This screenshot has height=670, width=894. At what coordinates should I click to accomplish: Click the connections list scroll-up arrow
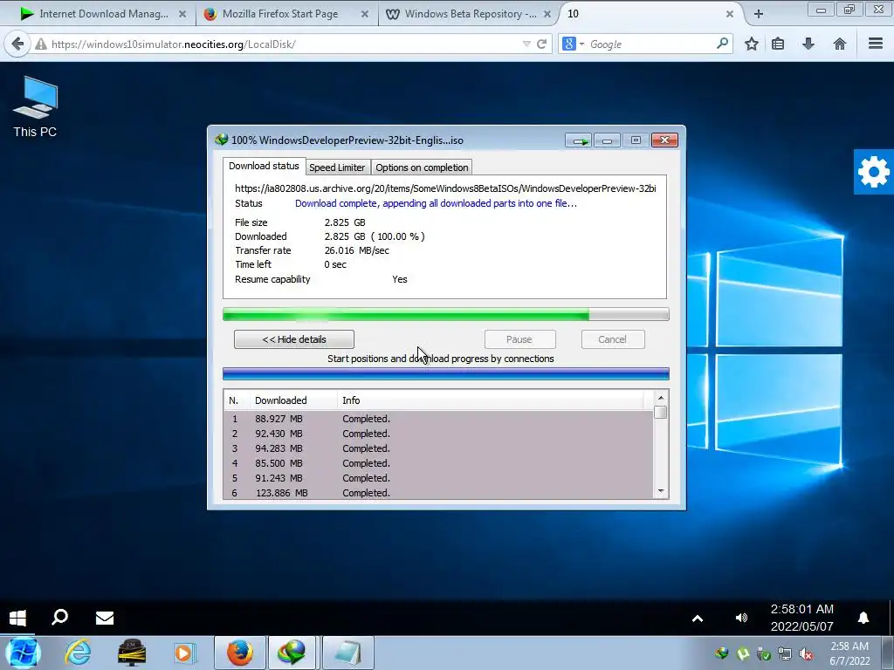pyautogui.click(x=661, y=398)
